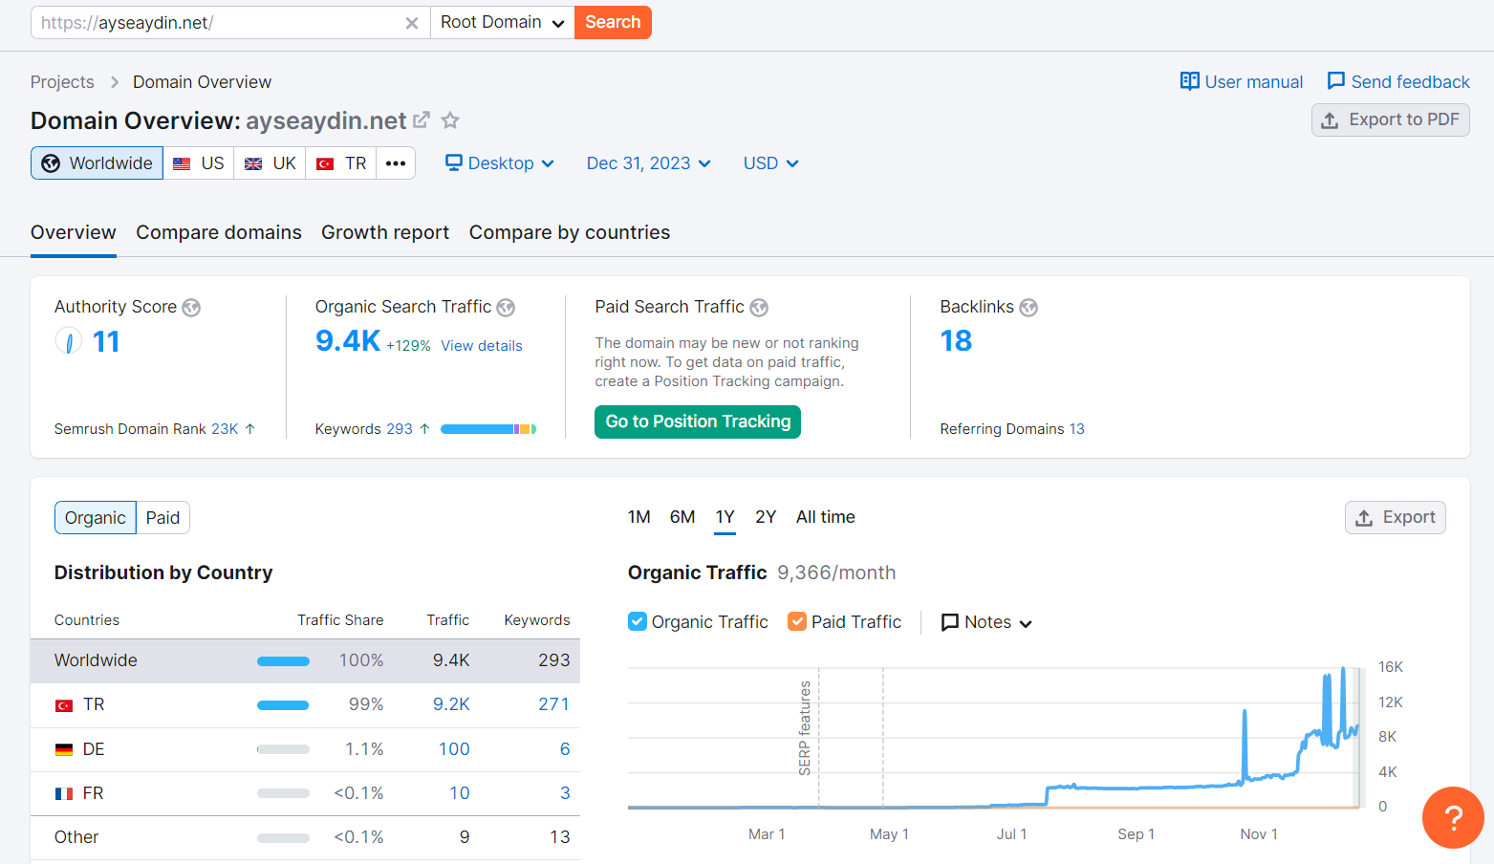Image resolution: width=1494 pixels, height=864 pixels.
Task: Open the User manual book icon
Action: pyautogui.click(x=1189, y=81)
